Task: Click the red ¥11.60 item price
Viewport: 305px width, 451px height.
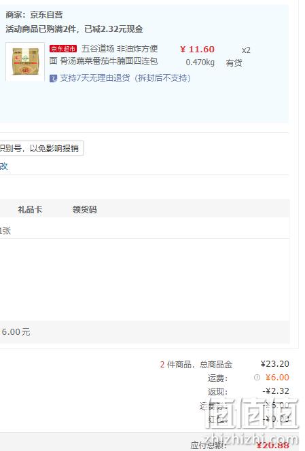Action: 198,49
